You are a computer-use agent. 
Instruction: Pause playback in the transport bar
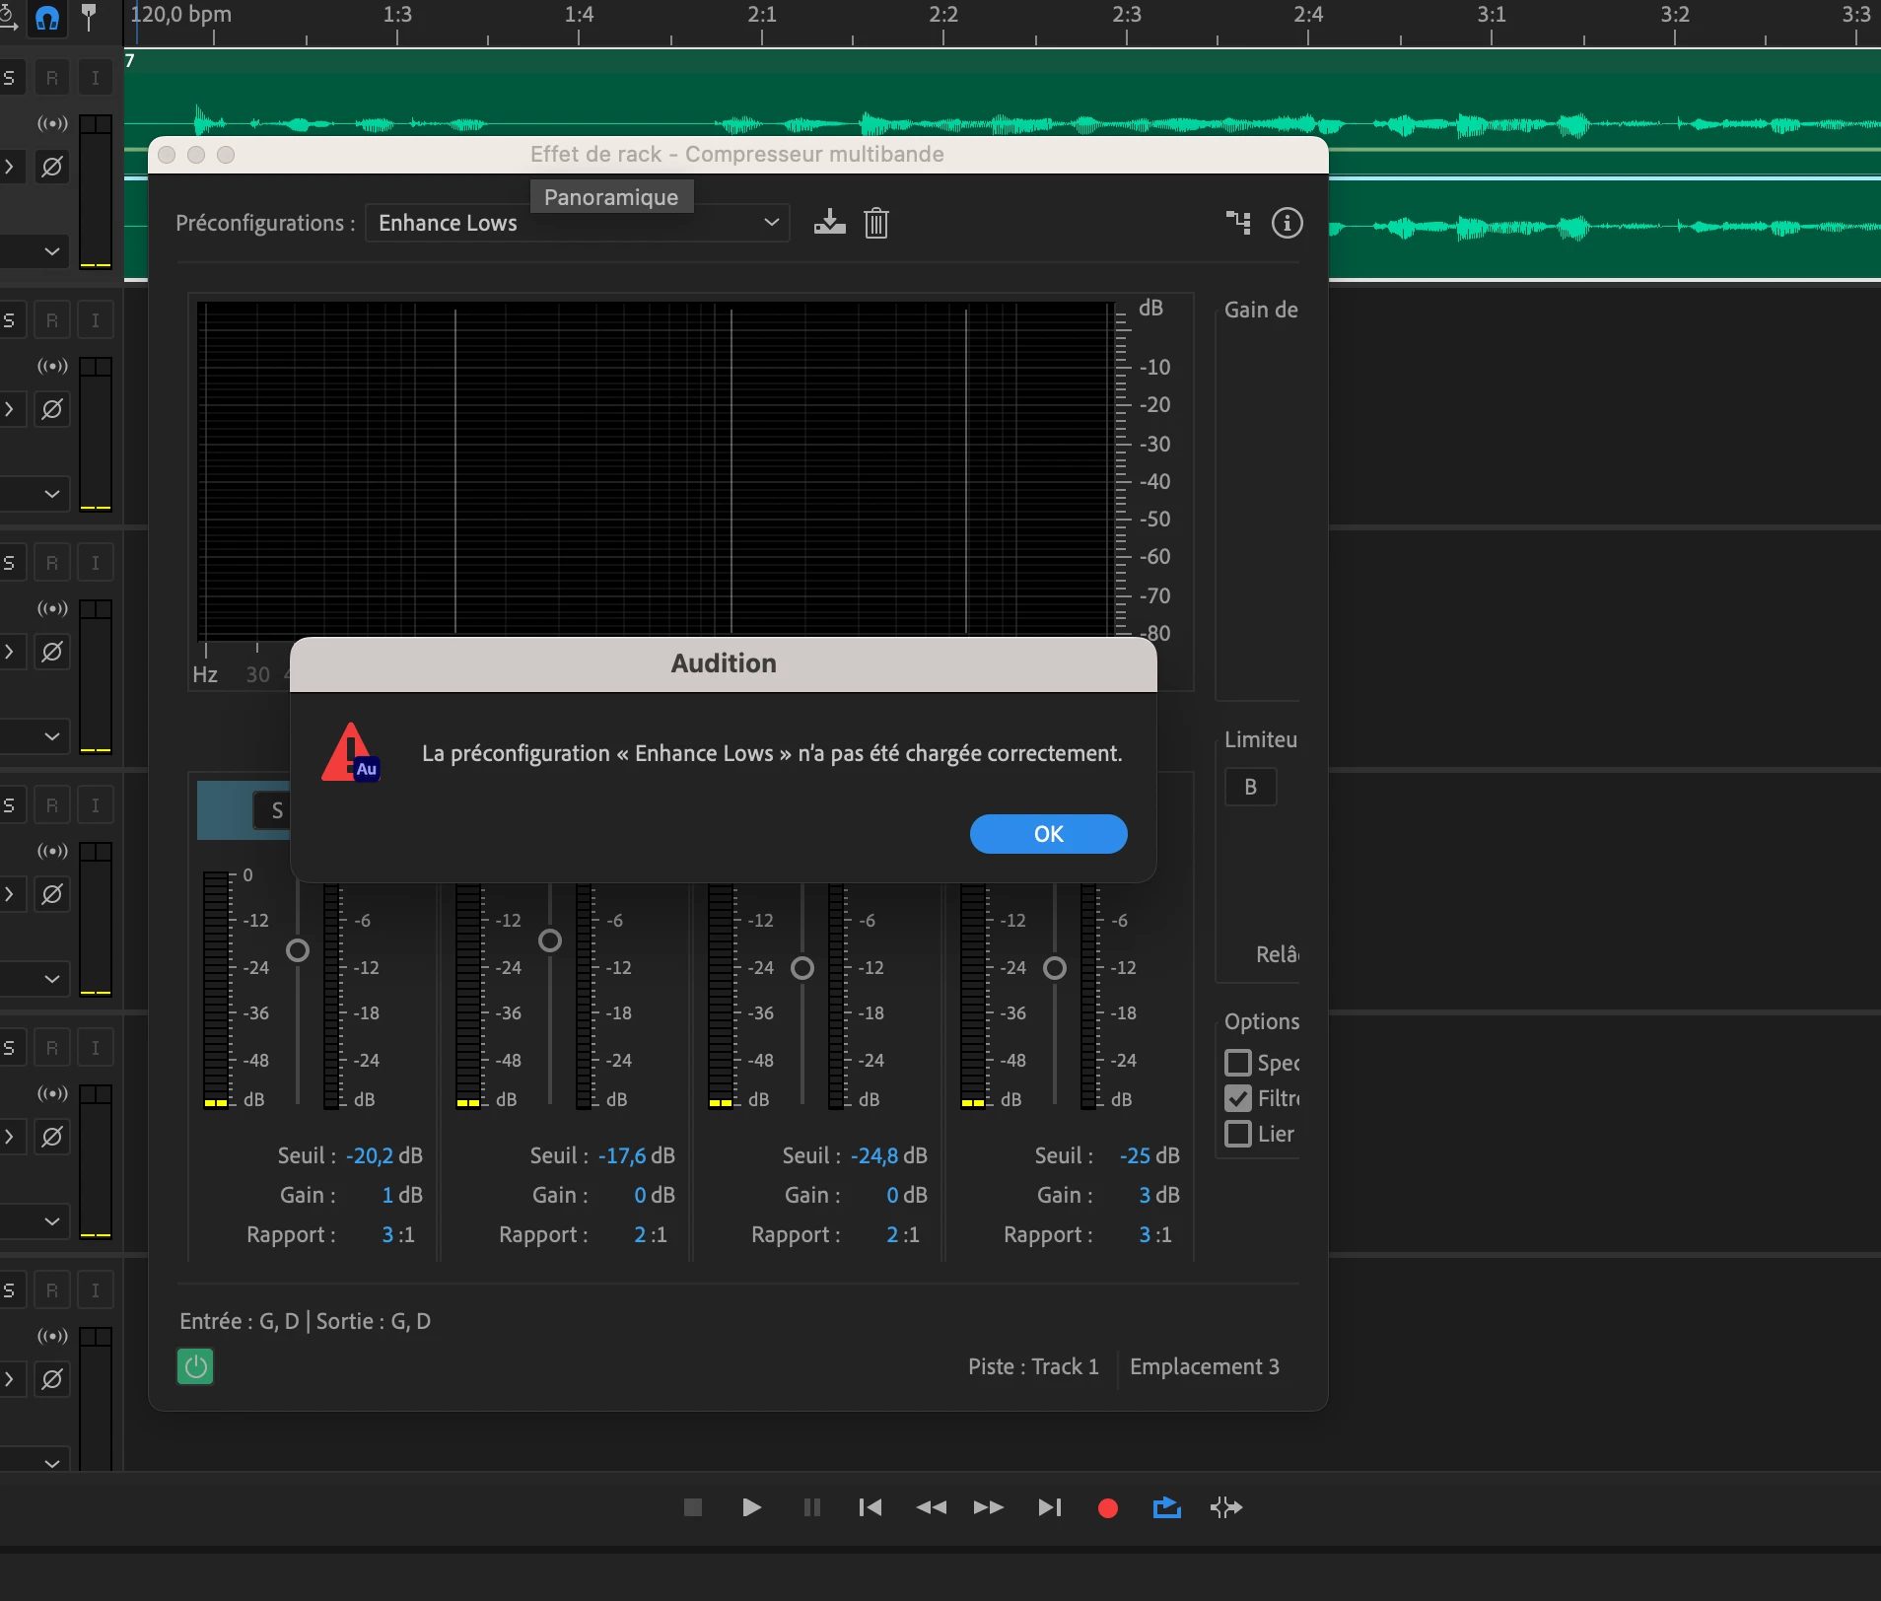click(x=811, y=1507)
